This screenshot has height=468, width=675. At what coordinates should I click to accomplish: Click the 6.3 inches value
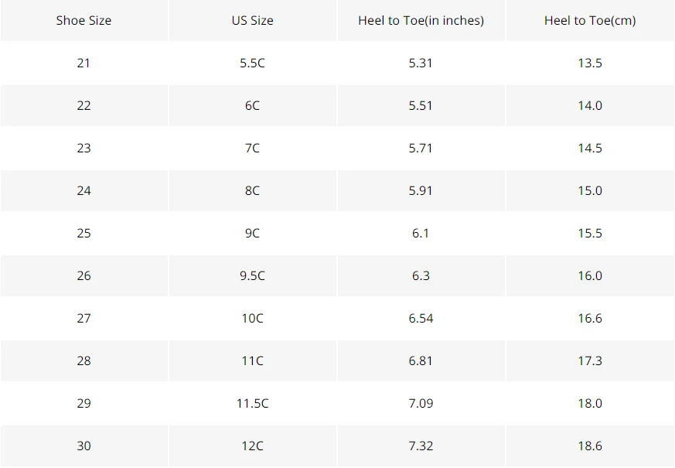tap(421, 275)
